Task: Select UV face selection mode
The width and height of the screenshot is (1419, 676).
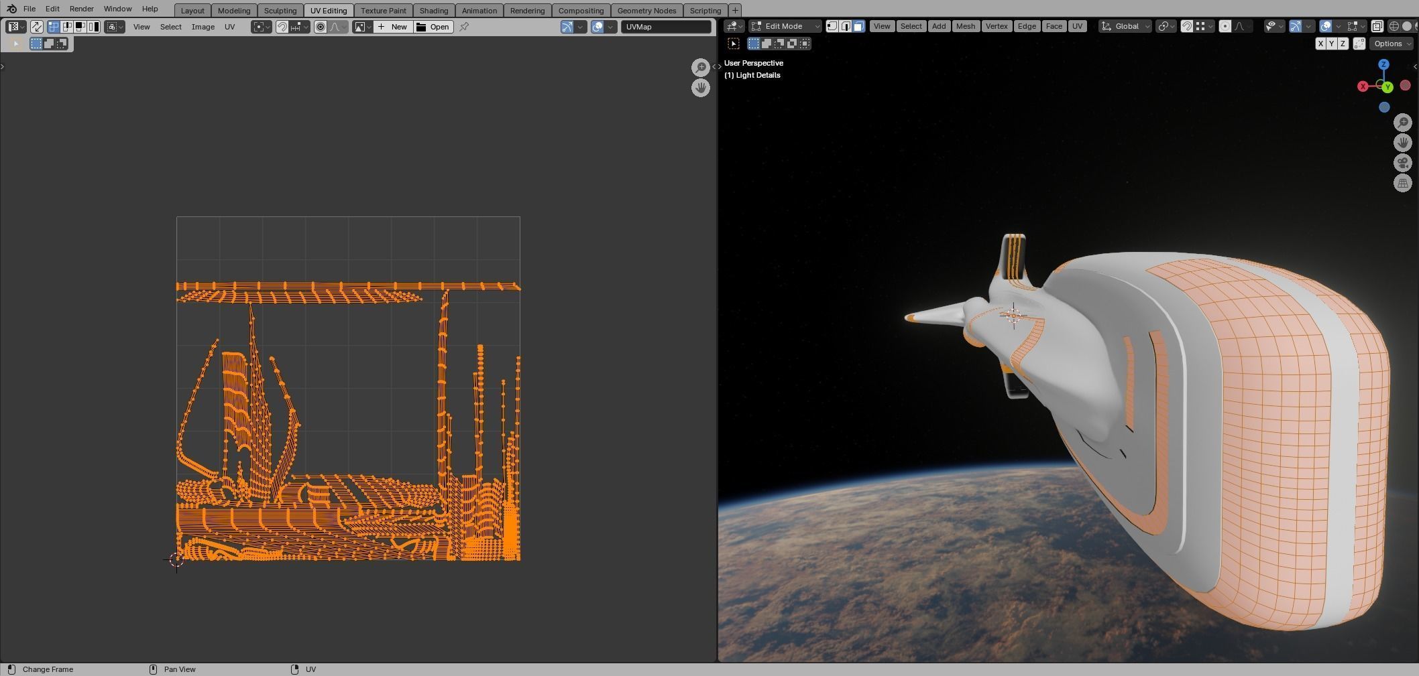Action: (80, 27)
